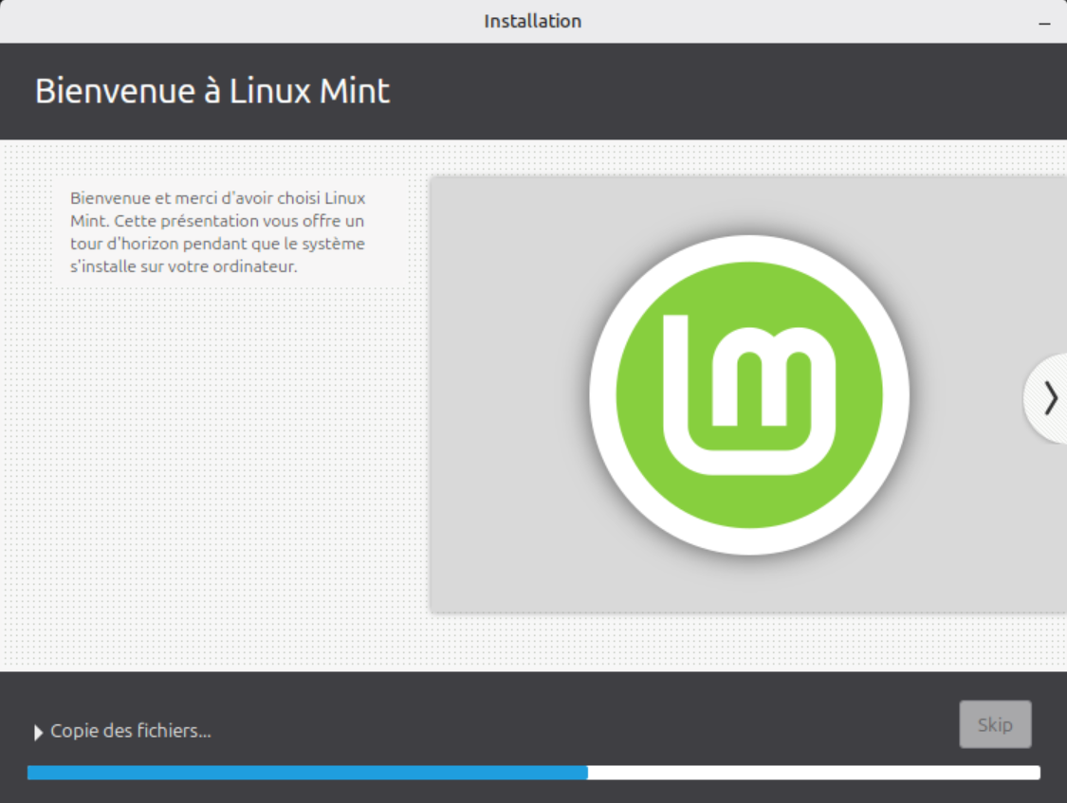This screenshot has width=1067, height=803.
Task: Click the "Copie des fichiers..." status label
Action: tap(131, 731)
